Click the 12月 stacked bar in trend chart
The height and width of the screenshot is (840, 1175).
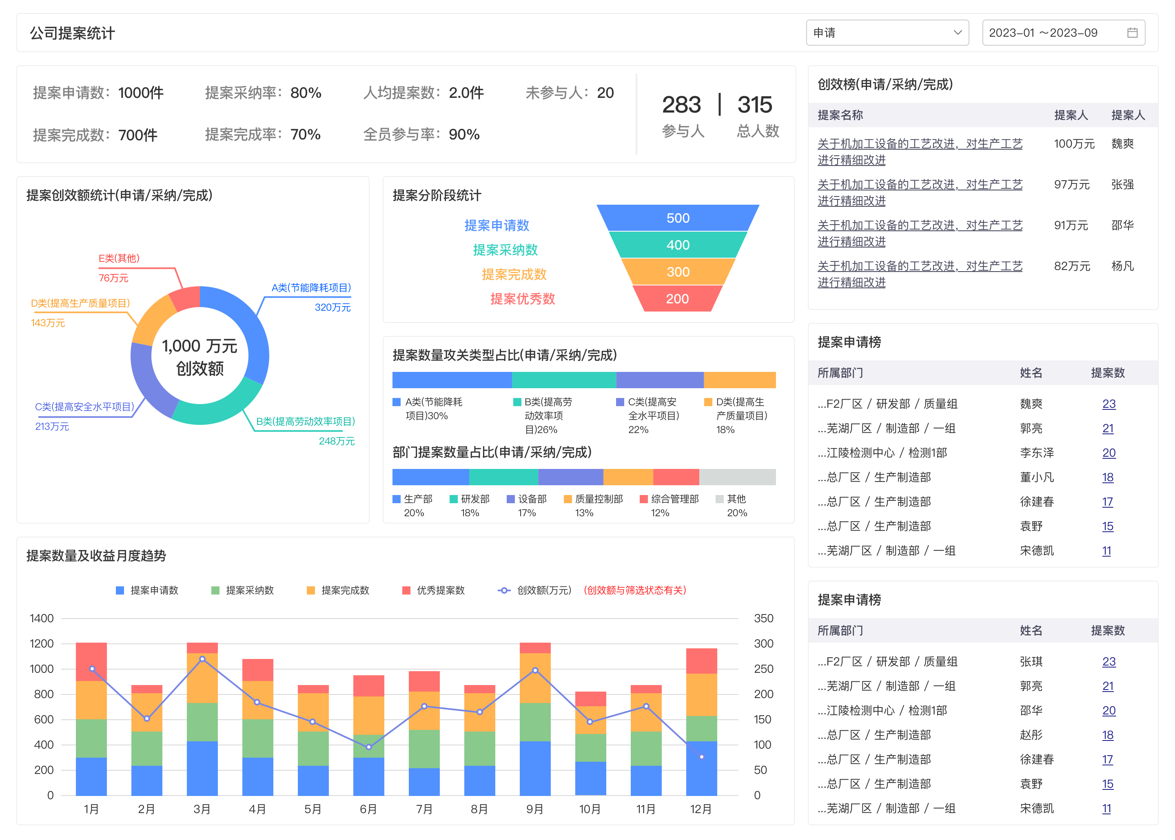pos(702,722)
